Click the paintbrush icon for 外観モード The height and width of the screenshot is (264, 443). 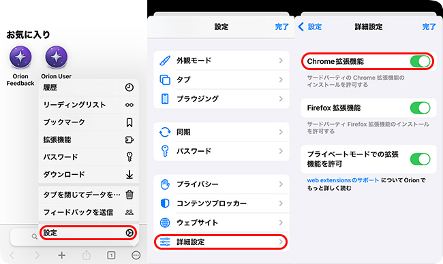click(x=165, y=61)
